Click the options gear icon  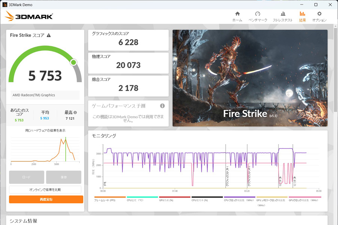319,14
